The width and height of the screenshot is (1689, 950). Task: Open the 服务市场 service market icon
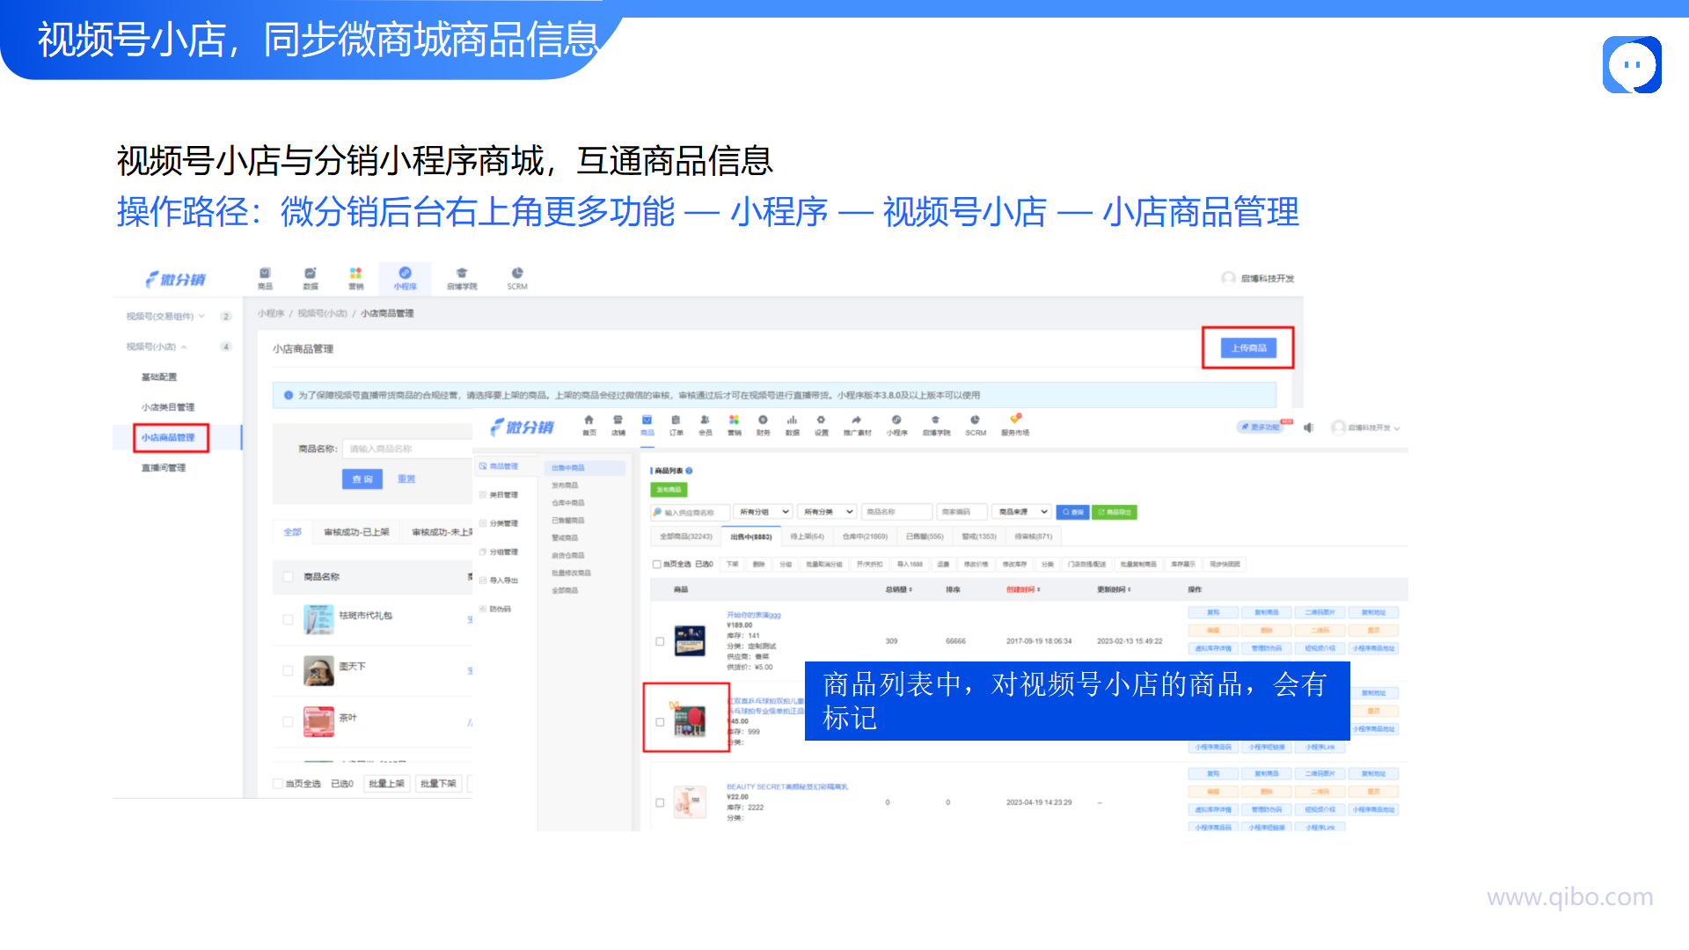1015,426
